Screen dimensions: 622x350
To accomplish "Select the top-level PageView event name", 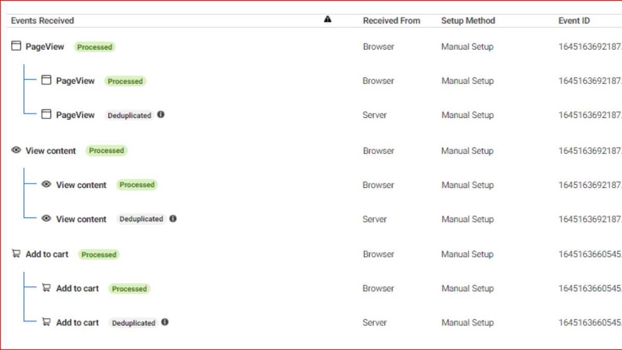I will (x=45, y=47).
